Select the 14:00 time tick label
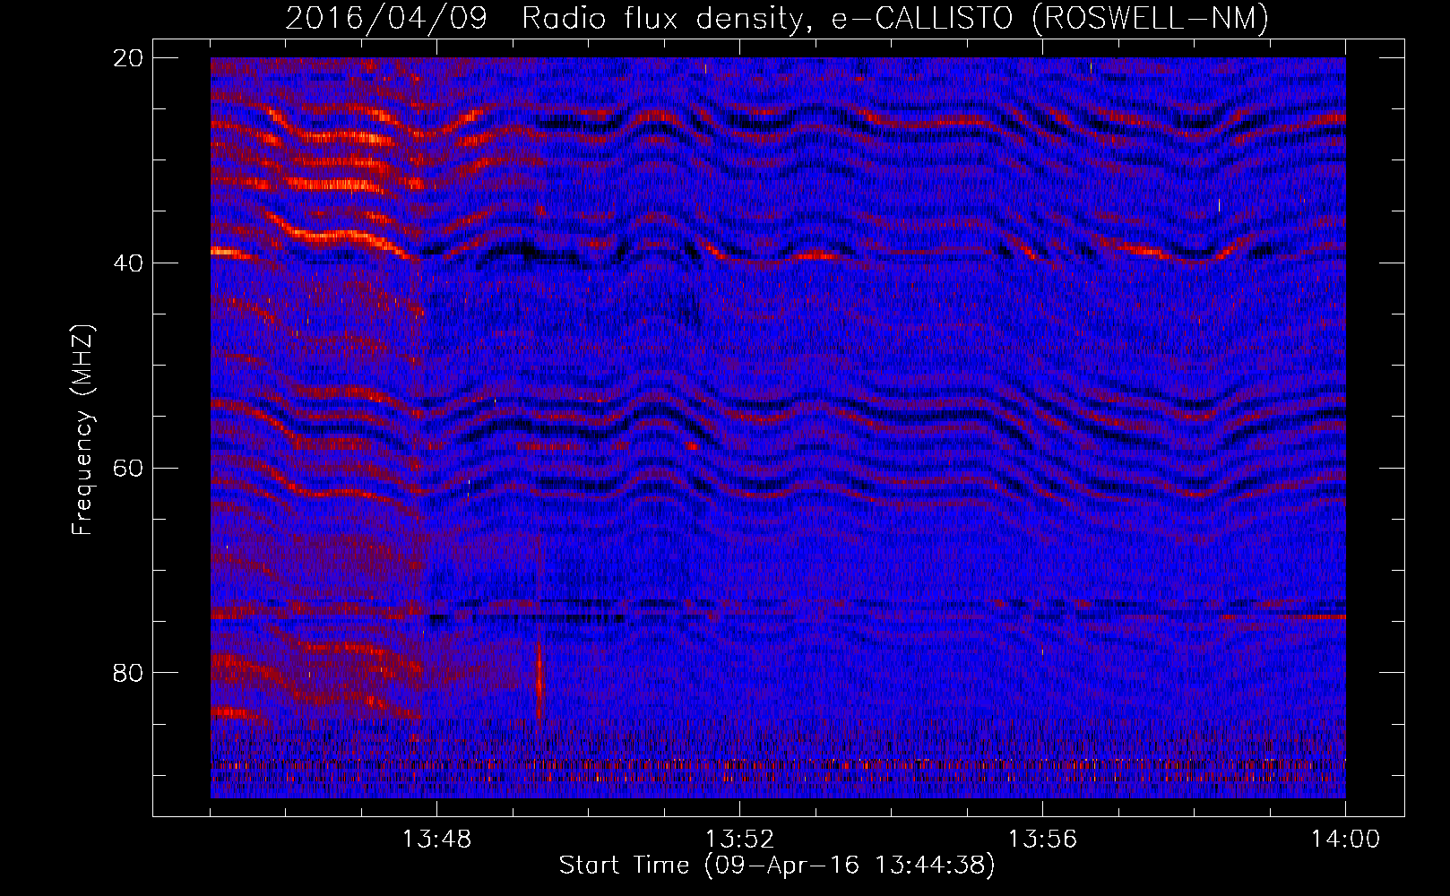 [x=1345, y=839]
